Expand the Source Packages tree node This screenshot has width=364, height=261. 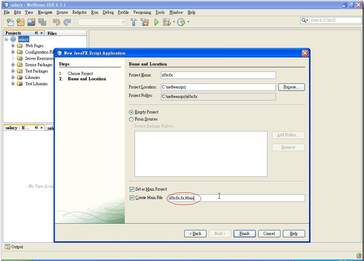pyautogui.click(x=13, y=65)
